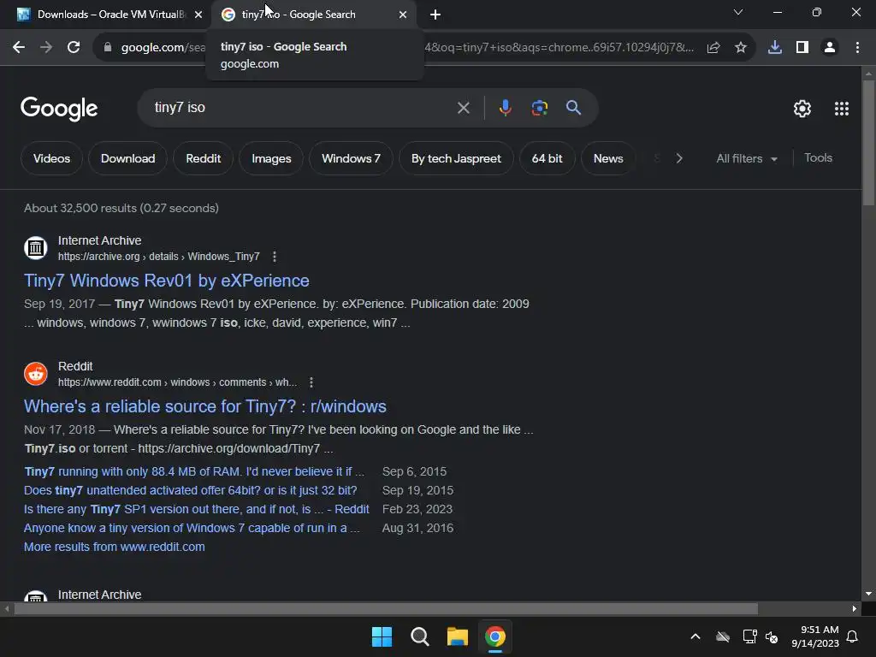This screenshot has height=657, width=876.
Task: Go back with the browser back arrow
Action: point(19,48)
